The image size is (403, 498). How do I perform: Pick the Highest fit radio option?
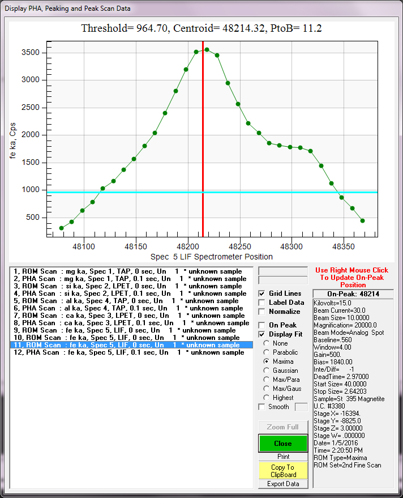[x=267, y=398]
